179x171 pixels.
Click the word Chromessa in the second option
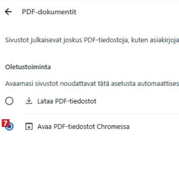(x=113, y=127)
